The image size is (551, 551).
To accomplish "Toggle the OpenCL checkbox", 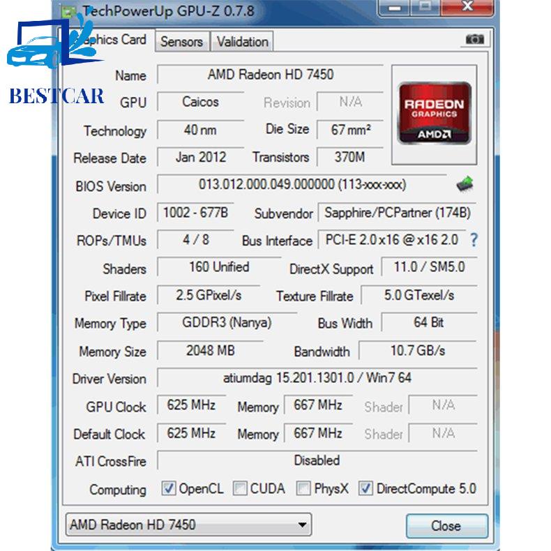I will [168, 488].
